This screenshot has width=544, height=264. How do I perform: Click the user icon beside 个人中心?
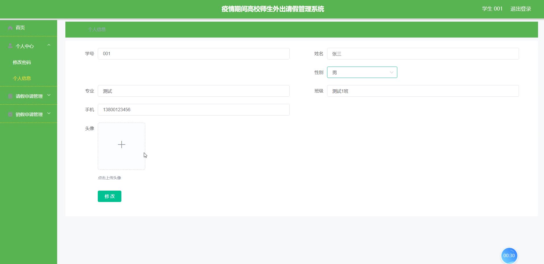pos(11,46)
